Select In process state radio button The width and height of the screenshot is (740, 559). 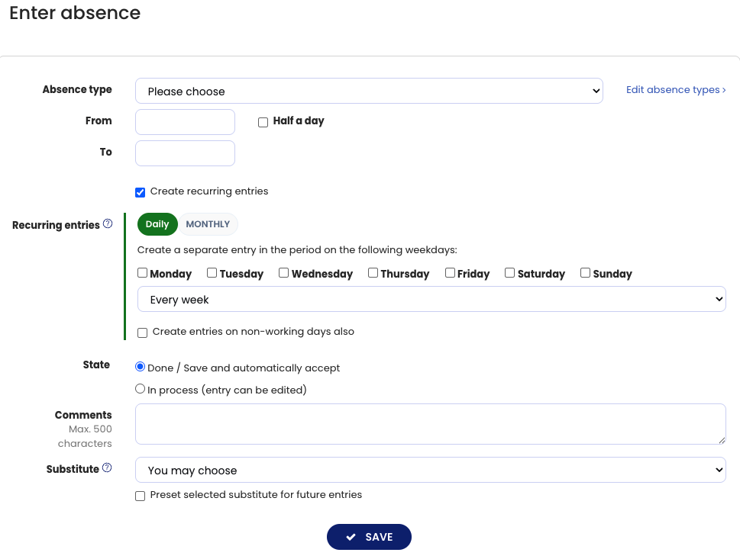point(140,389)
